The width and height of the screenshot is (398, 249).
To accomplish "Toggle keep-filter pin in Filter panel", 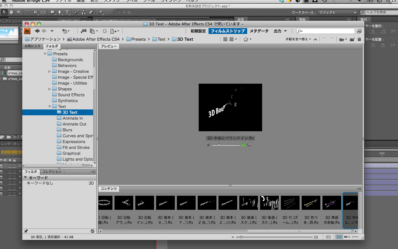I will (26, 231).
